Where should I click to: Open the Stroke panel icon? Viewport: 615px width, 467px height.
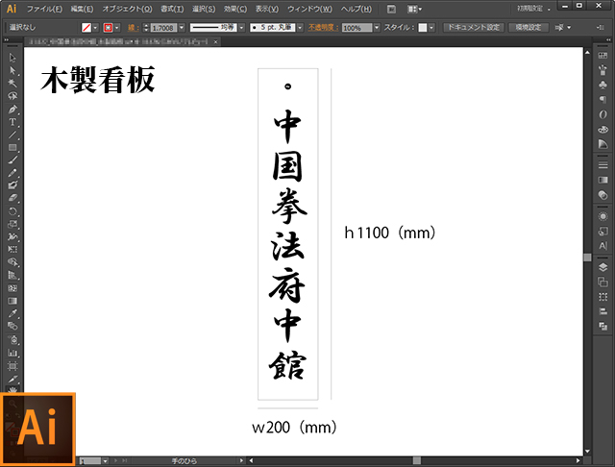point(603,165)
